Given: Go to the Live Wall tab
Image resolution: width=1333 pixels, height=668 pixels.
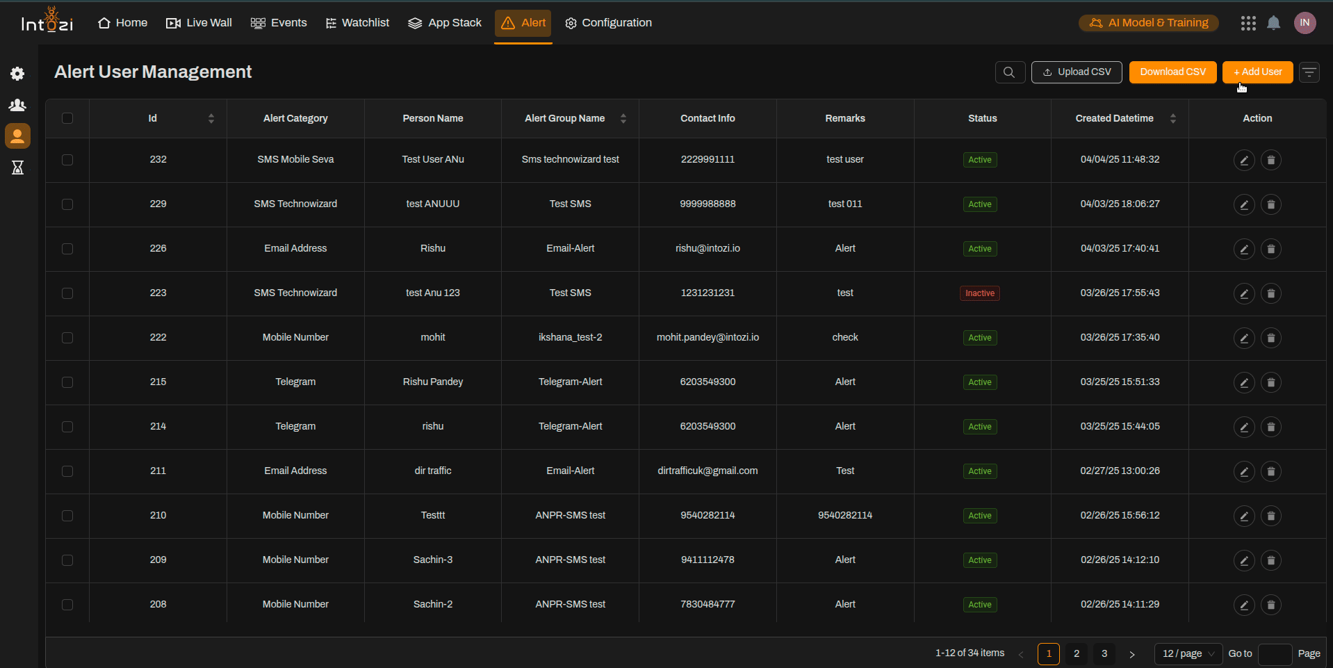Looking at the screenshot, I should click(199, 23).
